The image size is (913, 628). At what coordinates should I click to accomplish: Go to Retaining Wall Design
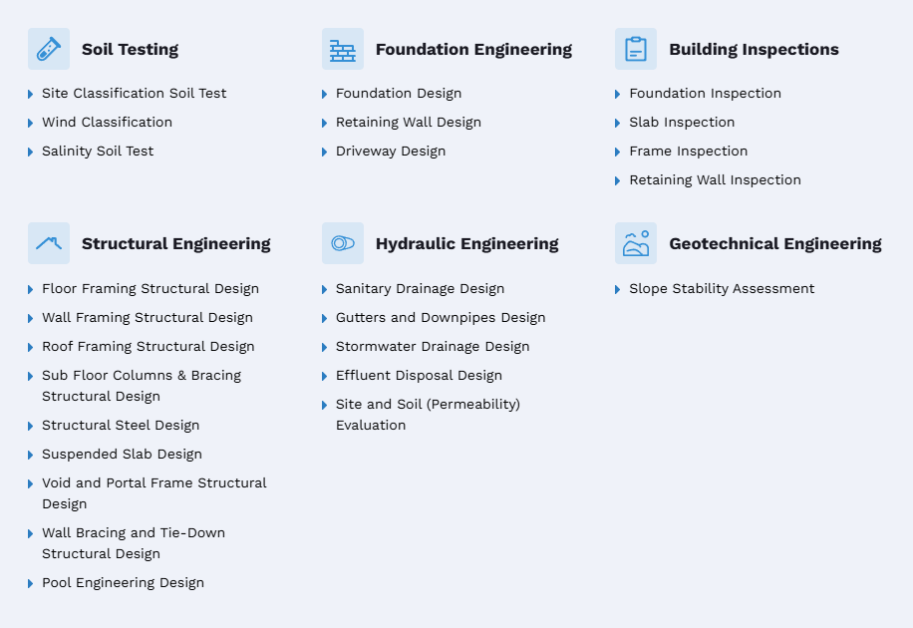tap(409, 123)
